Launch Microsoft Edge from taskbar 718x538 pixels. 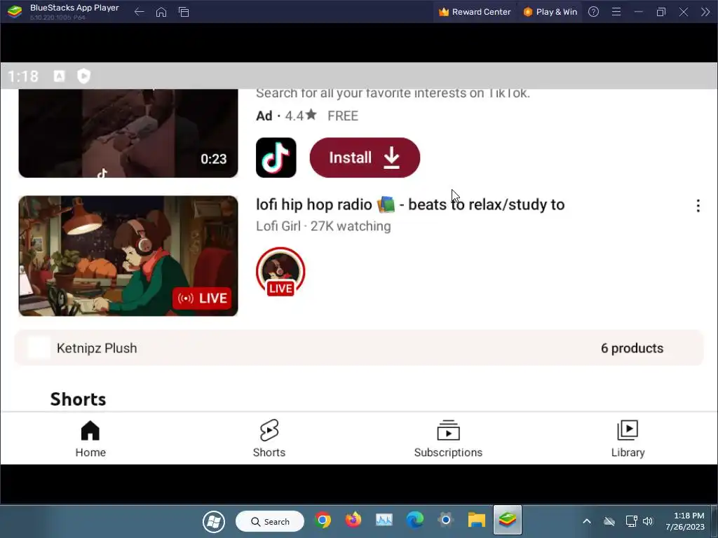[415, 520]
